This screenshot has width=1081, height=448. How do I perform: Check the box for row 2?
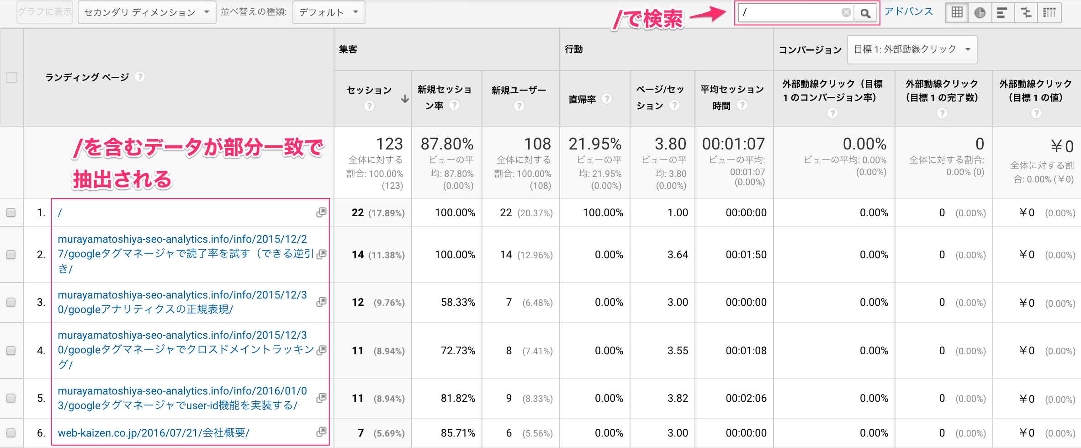pyautogui.click(x=11, y=255)
